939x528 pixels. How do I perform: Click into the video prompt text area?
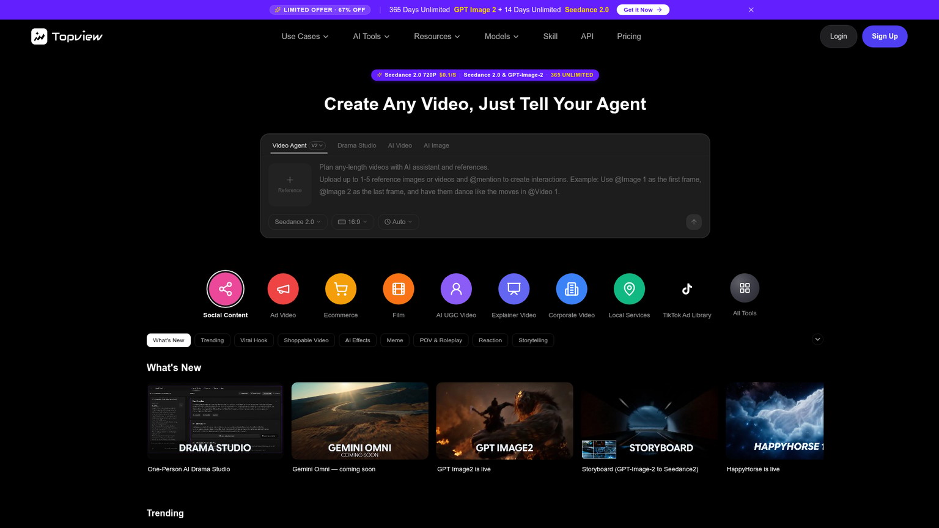coord(510,180)
